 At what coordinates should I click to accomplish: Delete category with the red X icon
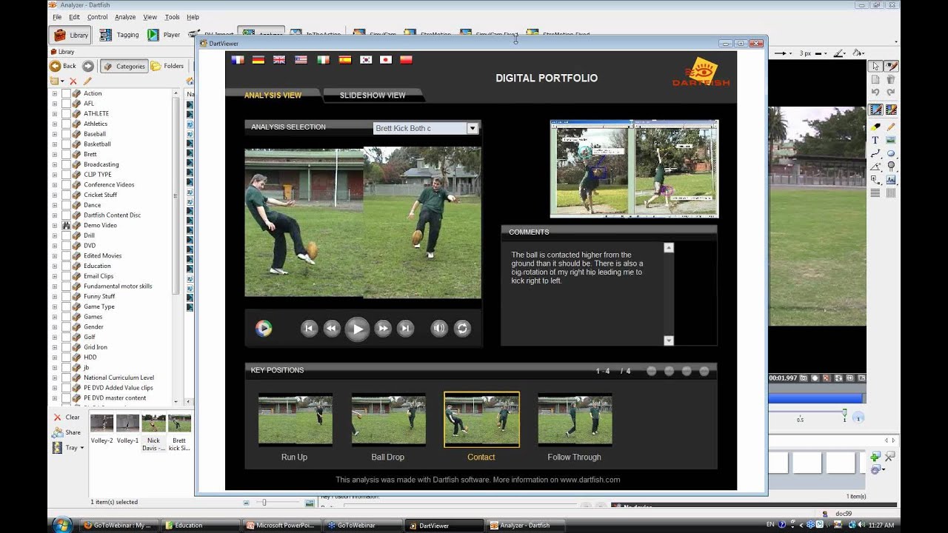point(73,81)
